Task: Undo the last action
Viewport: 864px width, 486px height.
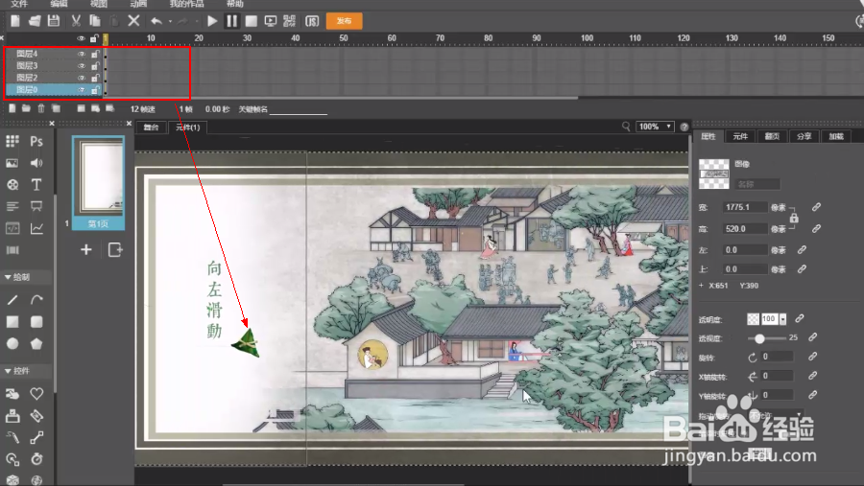Action: (156, 21)
